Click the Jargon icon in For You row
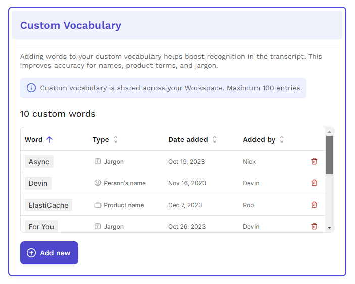 [98, 226]
